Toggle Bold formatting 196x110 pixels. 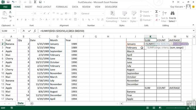(18, 20)
